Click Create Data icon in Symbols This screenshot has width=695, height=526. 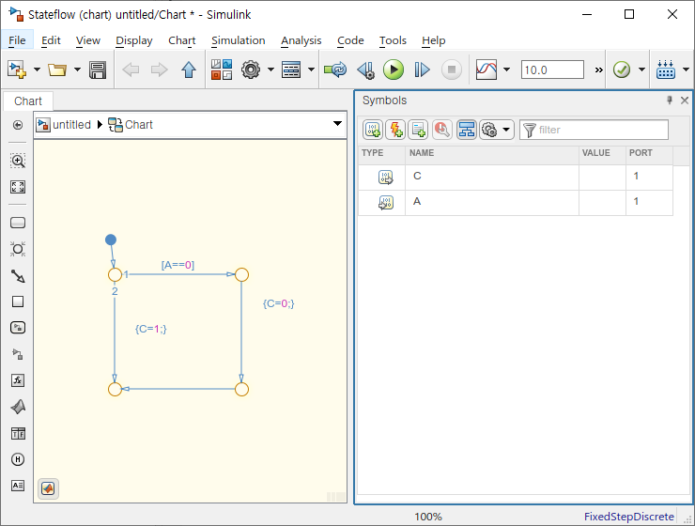click(x=373, y=130)
